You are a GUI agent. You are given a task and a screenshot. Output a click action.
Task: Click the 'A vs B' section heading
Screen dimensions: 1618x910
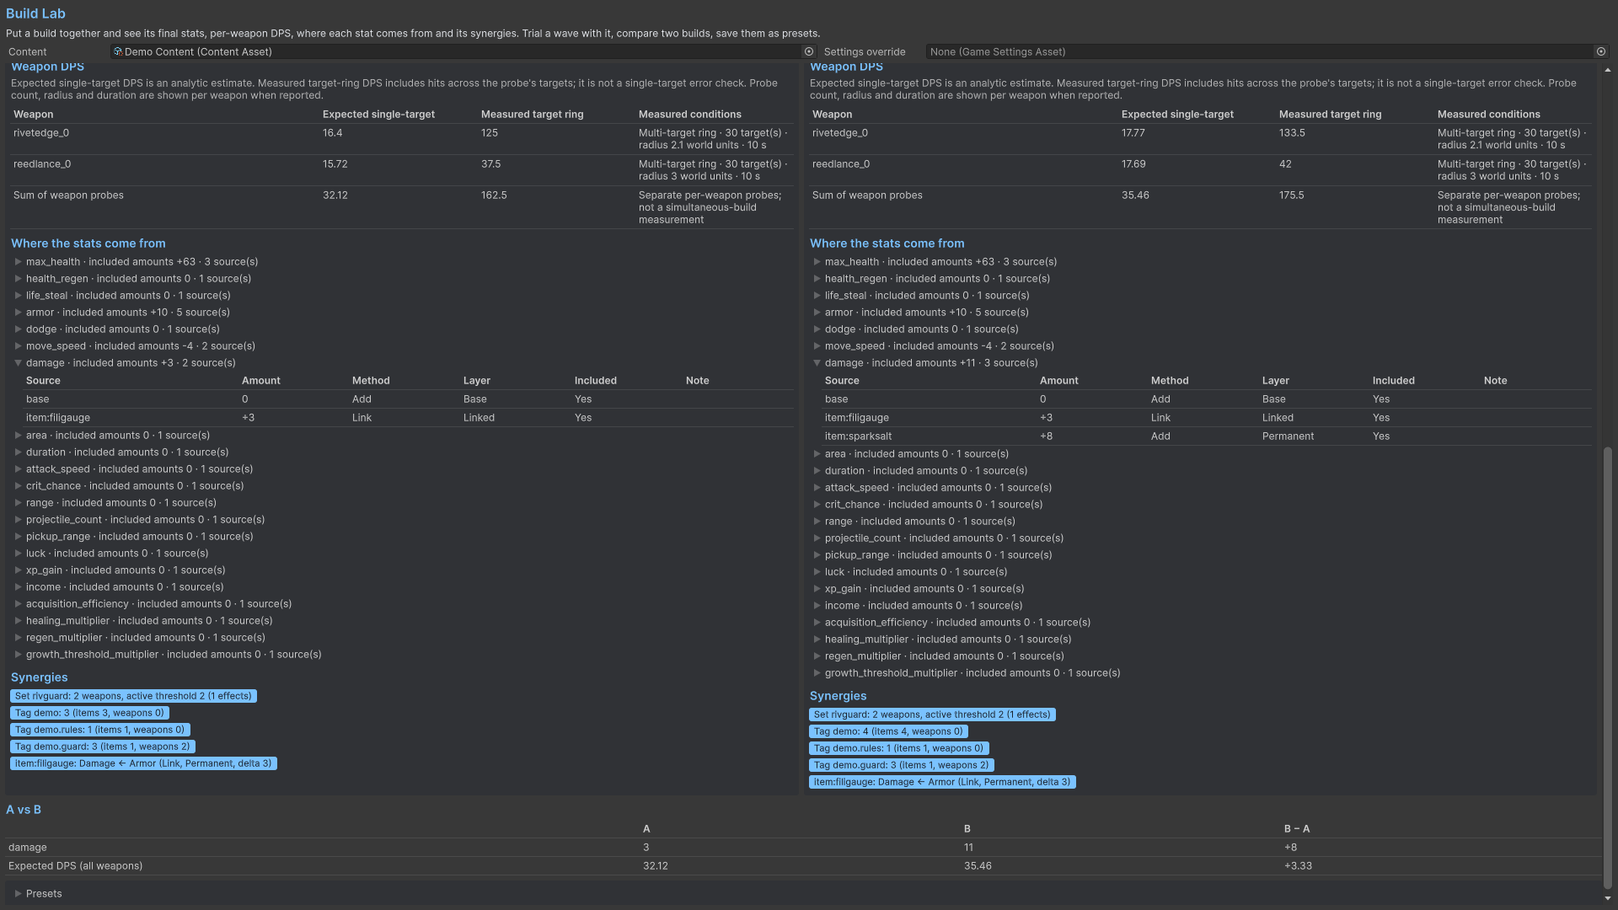tap(24, 810)
